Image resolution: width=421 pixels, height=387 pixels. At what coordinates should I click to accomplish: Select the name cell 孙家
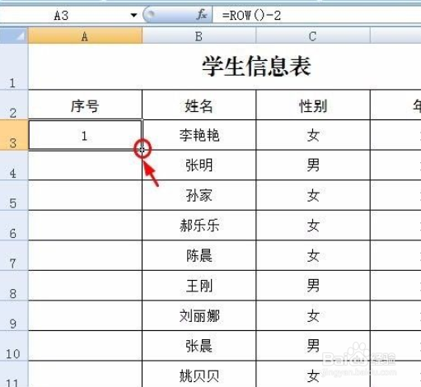(199, 195)
